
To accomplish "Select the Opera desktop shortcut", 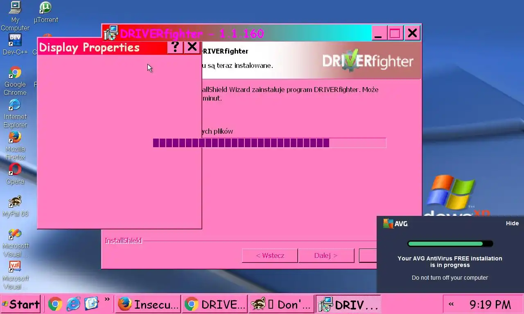I will (x=15, y=174).
